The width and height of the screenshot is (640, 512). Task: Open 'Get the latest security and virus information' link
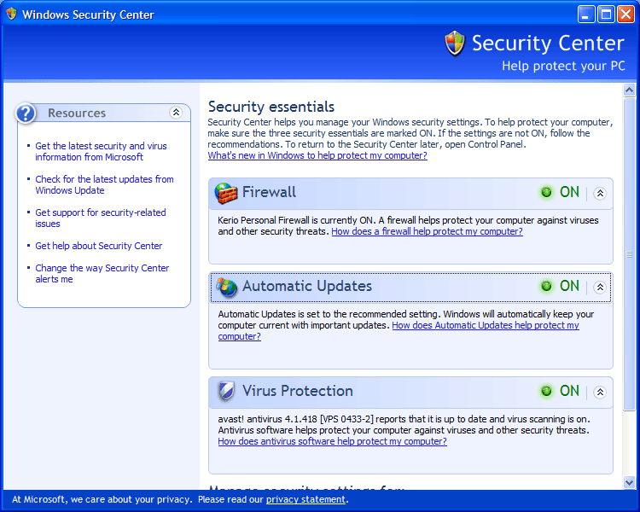101,152
